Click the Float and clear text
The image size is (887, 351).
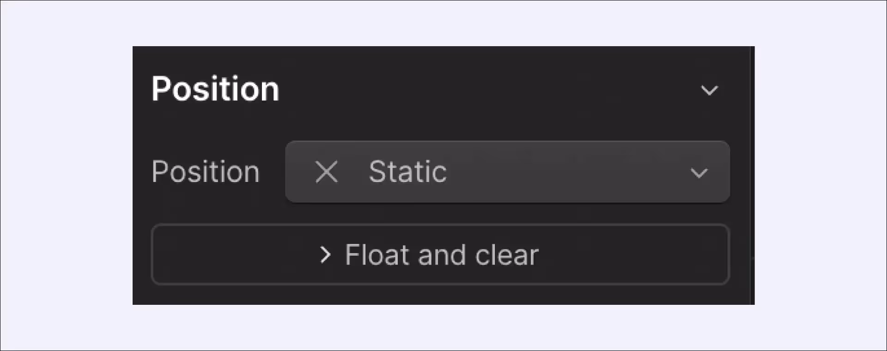coord(442,255)
